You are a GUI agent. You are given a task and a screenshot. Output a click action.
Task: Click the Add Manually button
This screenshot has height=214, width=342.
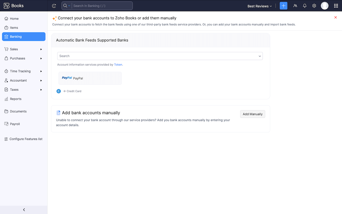[x=252, y=114]
